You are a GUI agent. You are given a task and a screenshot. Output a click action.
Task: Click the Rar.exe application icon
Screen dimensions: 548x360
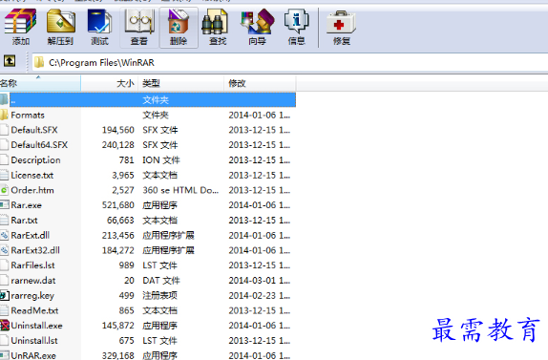coord(4,205)
